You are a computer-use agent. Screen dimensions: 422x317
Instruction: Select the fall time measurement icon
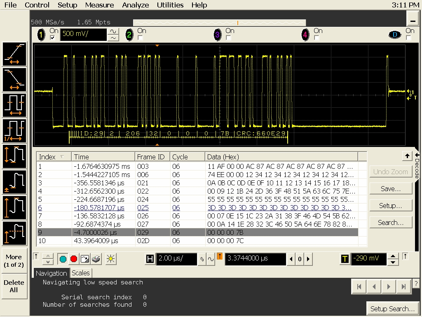[x=15, y=80]
